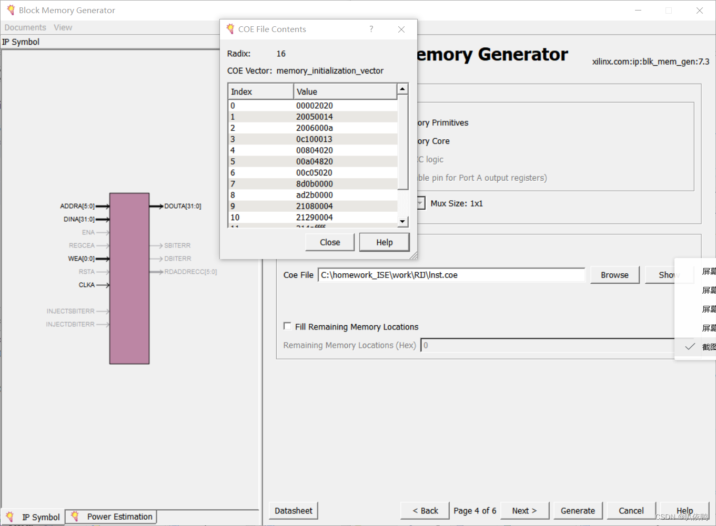Click the COE table vertical scrollbar thumb
The width and height of the screenshot is (716, 526).
402,142
